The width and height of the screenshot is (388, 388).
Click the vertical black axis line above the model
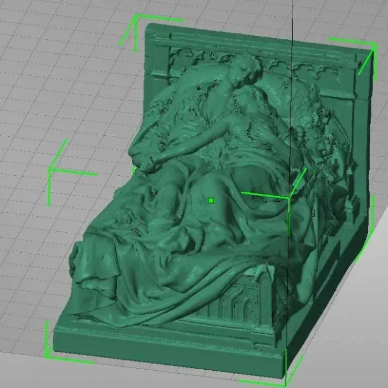(x=292, y=22)
